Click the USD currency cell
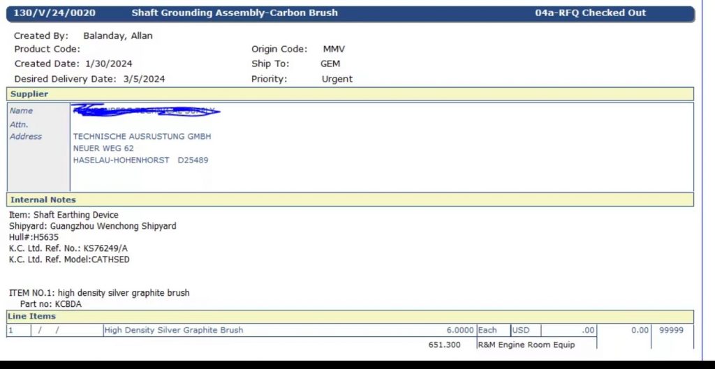 [522, 330]
